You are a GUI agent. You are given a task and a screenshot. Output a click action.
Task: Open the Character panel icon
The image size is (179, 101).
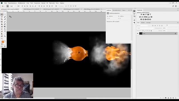(x=134, y=20)
